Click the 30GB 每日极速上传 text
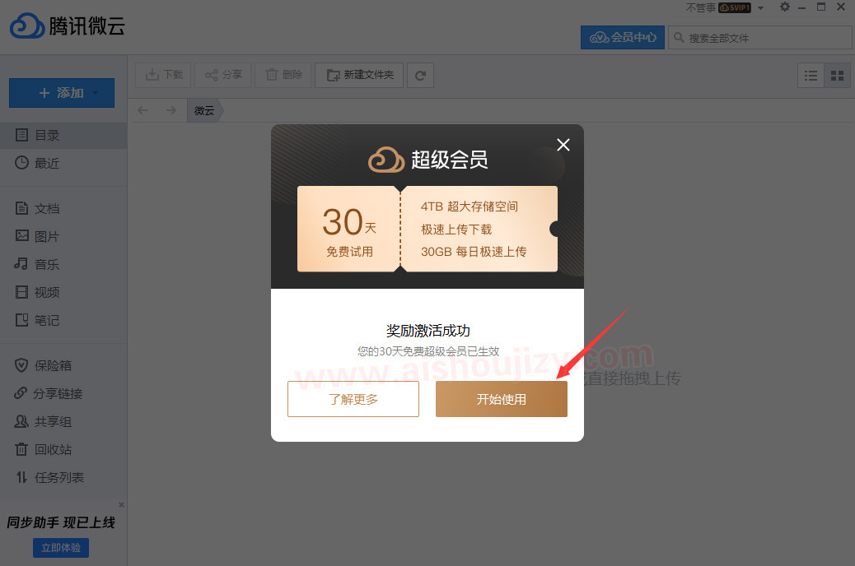 click(x=474, y=252)
